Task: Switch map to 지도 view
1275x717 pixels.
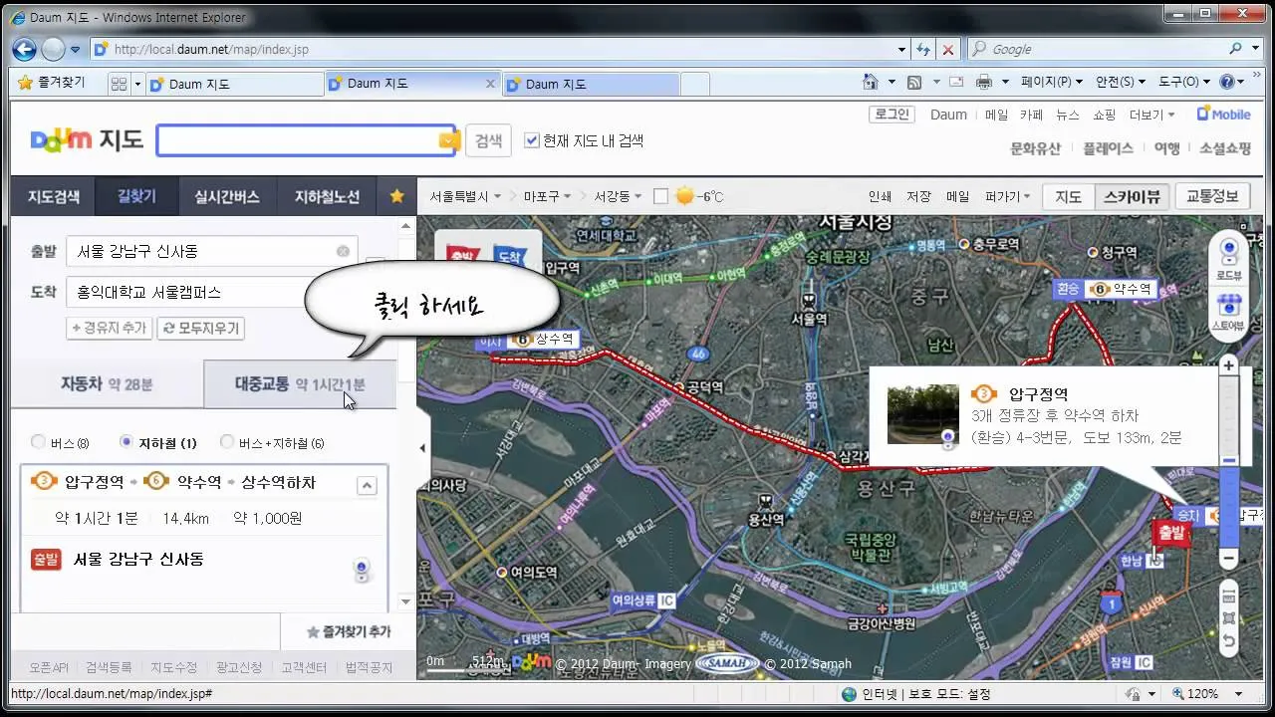Action: tap(1068, 196)
